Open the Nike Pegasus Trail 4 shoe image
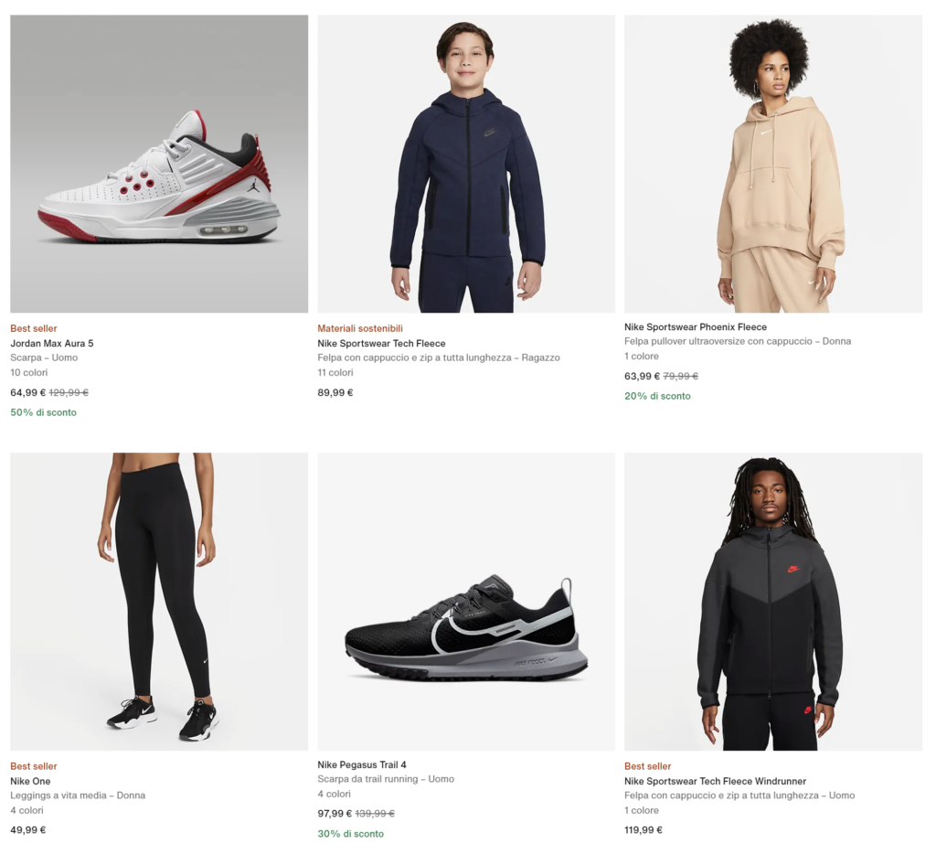Viewport: 936px width, 854px height. click(x=466, y=602)
